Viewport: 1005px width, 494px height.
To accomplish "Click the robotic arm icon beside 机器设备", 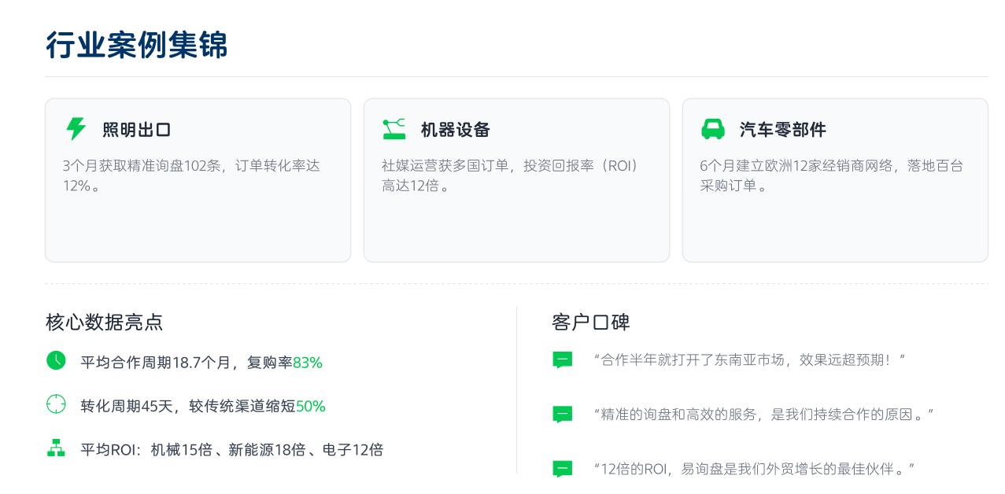I will pyautogui.click(x=394, y=129).
